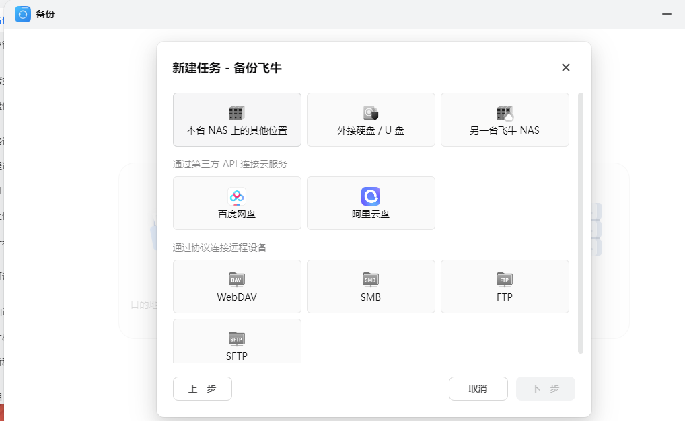685x421 pixels.
Task: Click the label 本台 NAS 上的其他位置
Action: [x=237, y=130]
